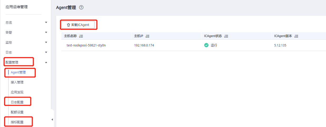Open 日志配置 in the sidebar
Viewport: 326px width, 127px height.
17,102
